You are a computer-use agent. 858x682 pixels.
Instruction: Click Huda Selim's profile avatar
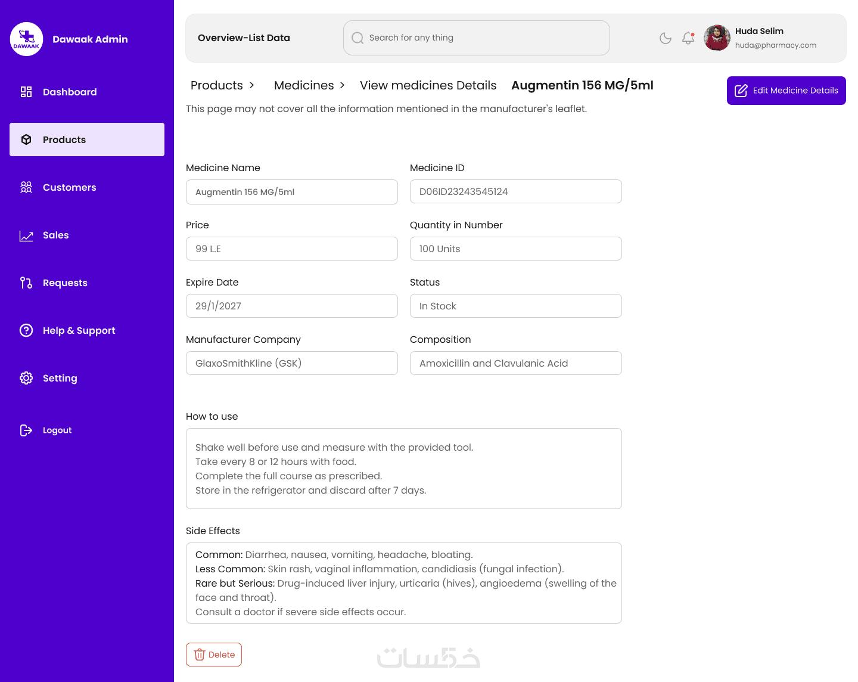click(x=717, y=38)
